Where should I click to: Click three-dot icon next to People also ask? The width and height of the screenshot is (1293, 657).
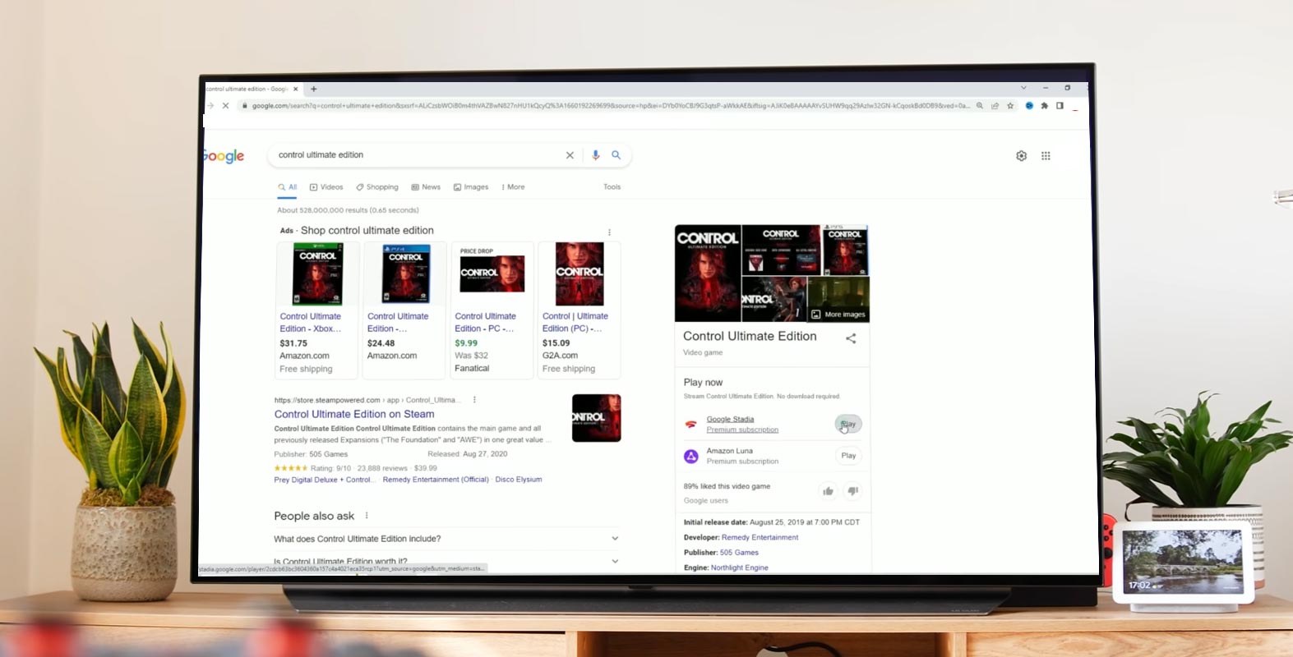pyautogui.click(x=367, y=516)
